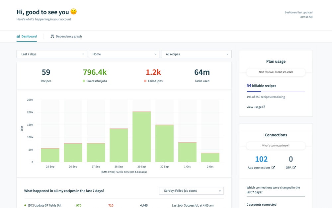
Task: Open the App connections link
Action: point(261,168)
